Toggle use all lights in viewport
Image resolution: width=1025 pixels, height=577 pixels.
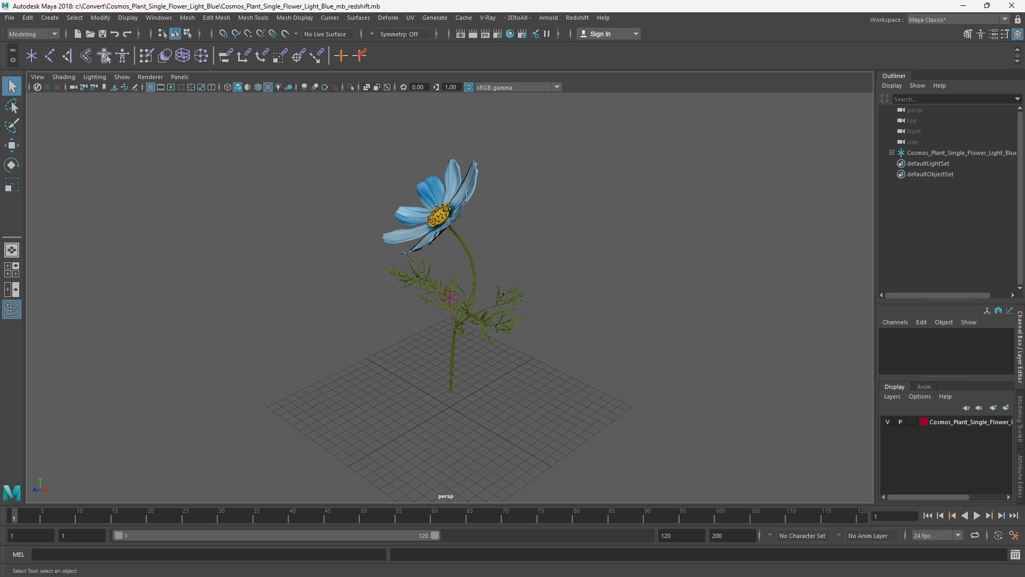coord(278,87)
